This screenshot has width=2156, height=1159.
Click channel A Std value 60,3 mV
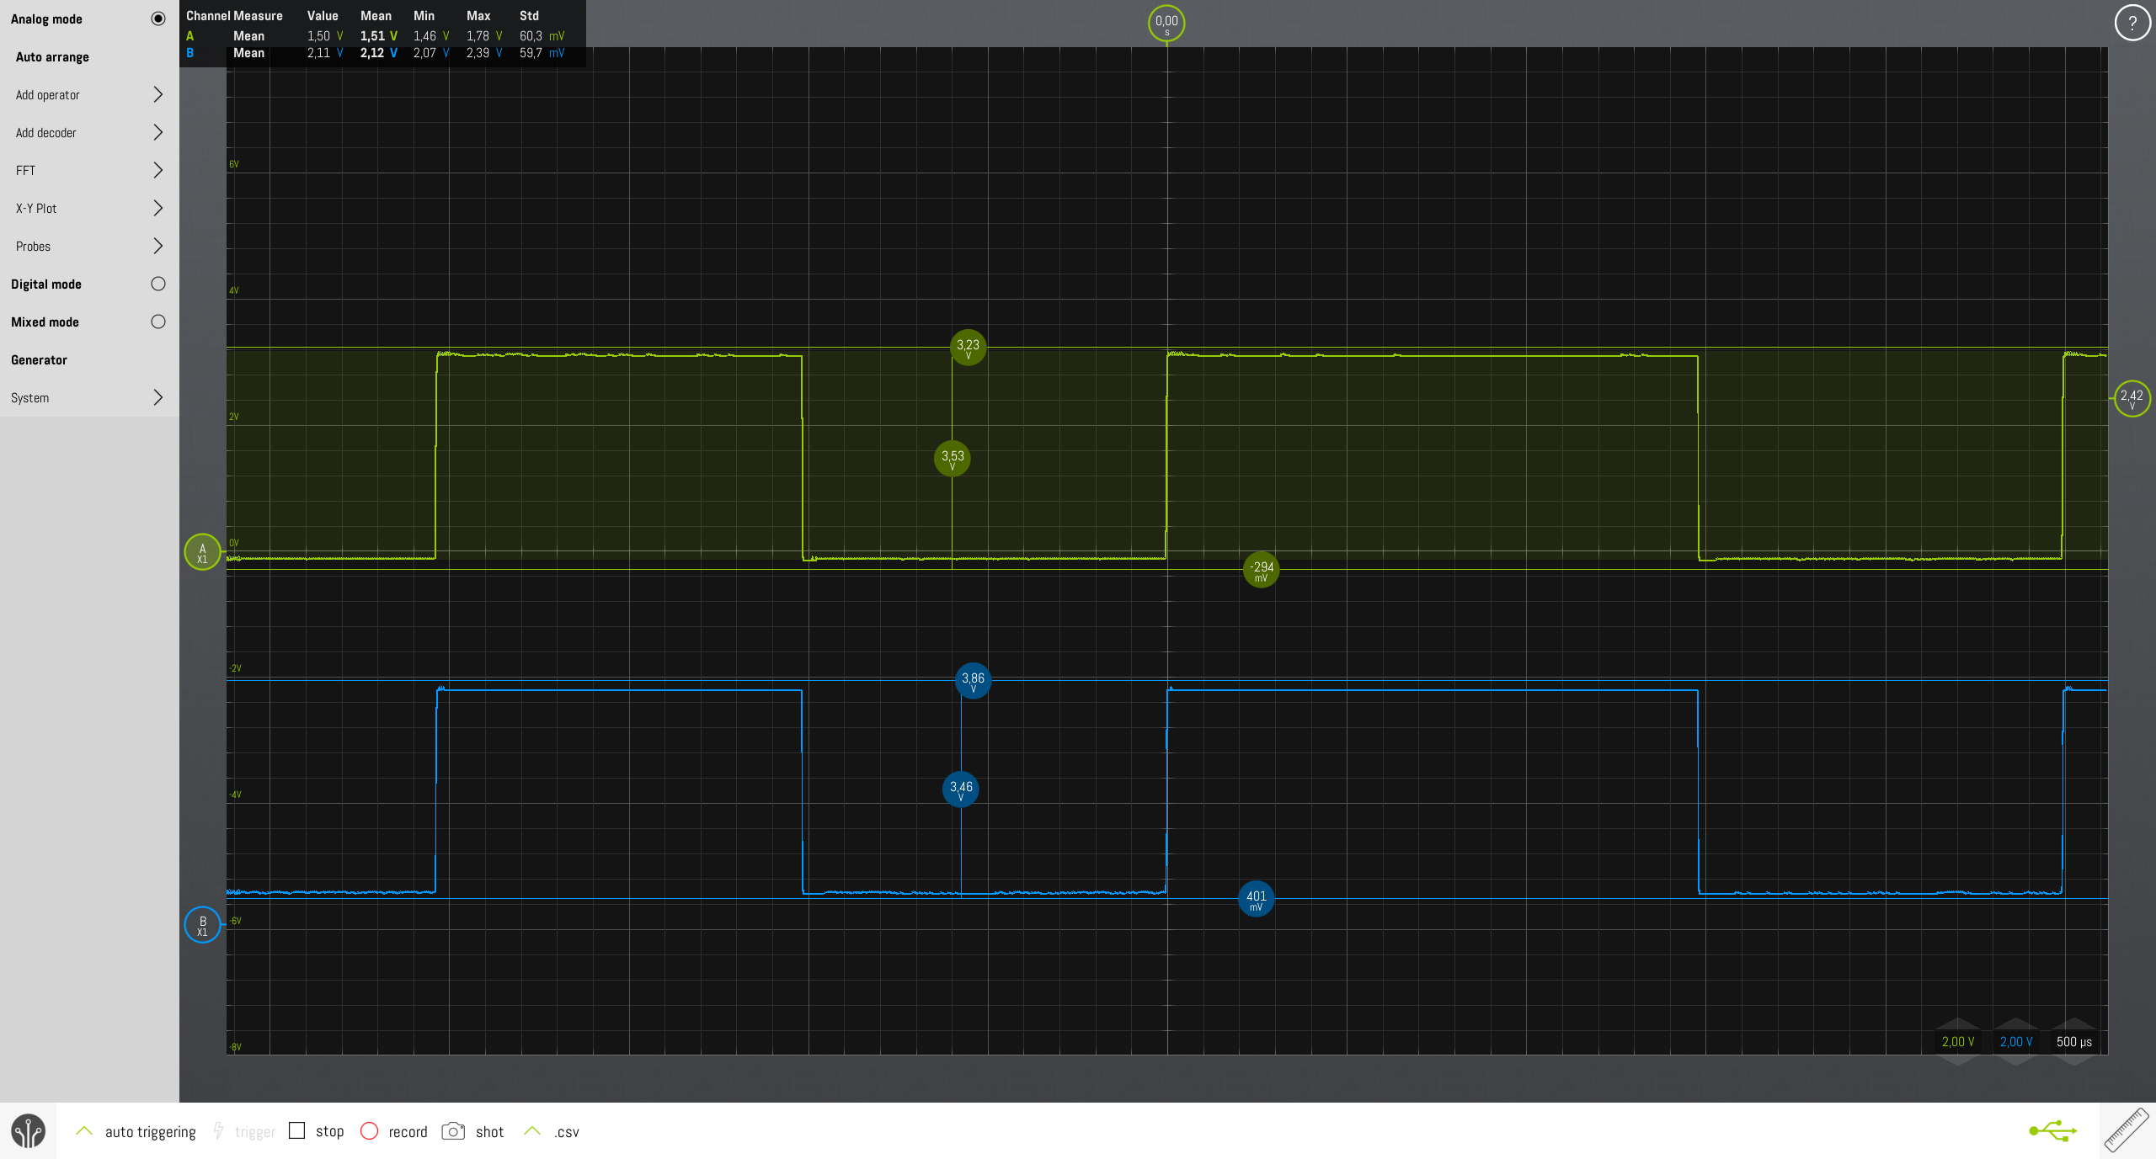point(542,36)
